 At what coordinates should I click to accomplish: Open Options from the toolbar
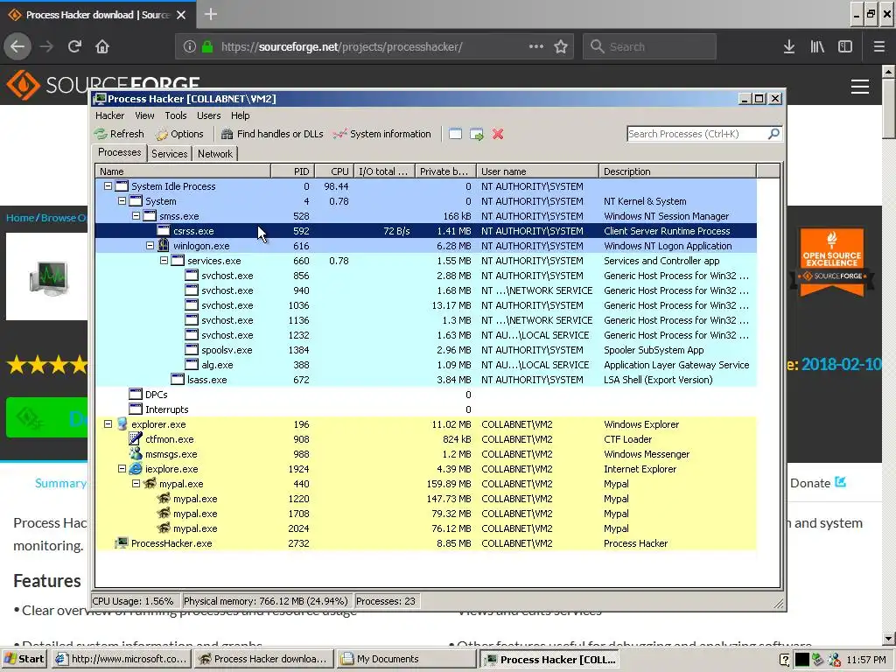tap(179, 134)
